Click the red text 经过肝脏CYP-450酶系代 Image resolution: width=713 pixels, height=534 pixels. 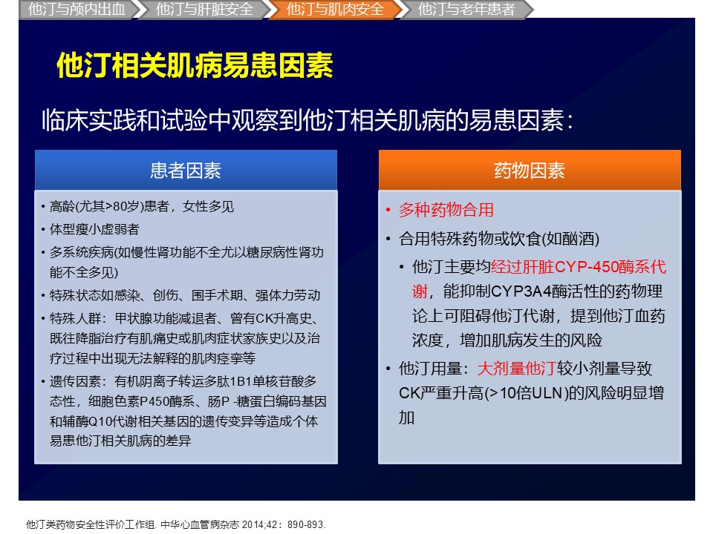pos(578,267)
